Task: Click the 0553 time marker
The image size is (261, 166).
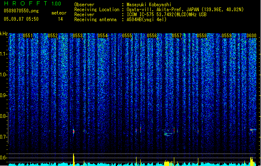Action: (x=78, y=36)
